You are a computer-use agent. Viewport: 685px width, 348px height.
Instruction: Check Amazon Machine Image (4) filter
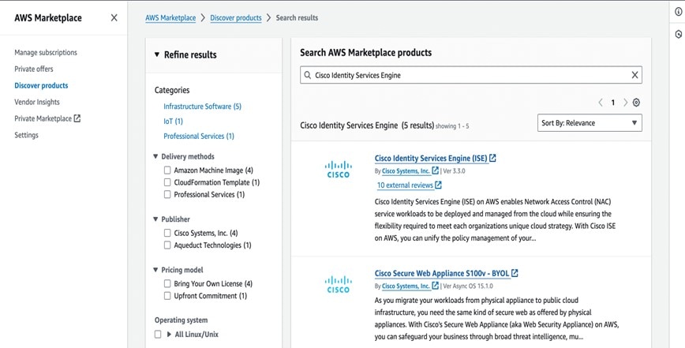(167, 170)
